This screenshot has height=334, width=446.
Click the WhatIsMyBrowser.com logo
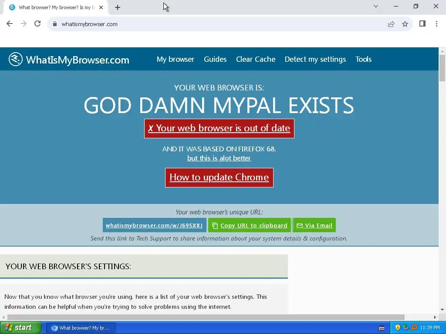pos(69,59)
